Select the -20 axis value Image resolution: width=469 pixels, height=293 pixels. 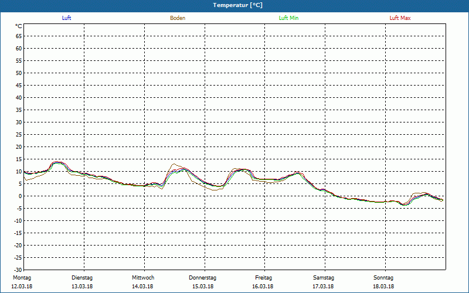click(x=18, y=245)
